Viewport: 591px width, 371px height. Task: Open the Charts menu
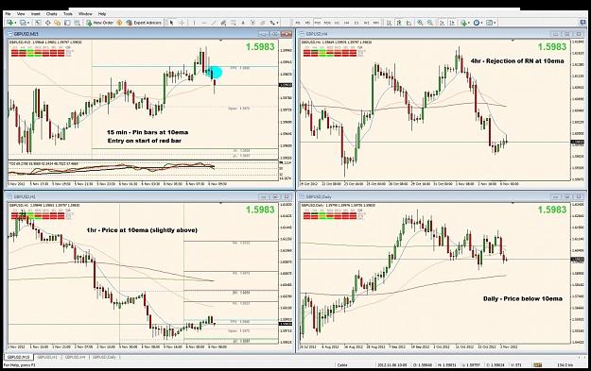click(52, 14)
